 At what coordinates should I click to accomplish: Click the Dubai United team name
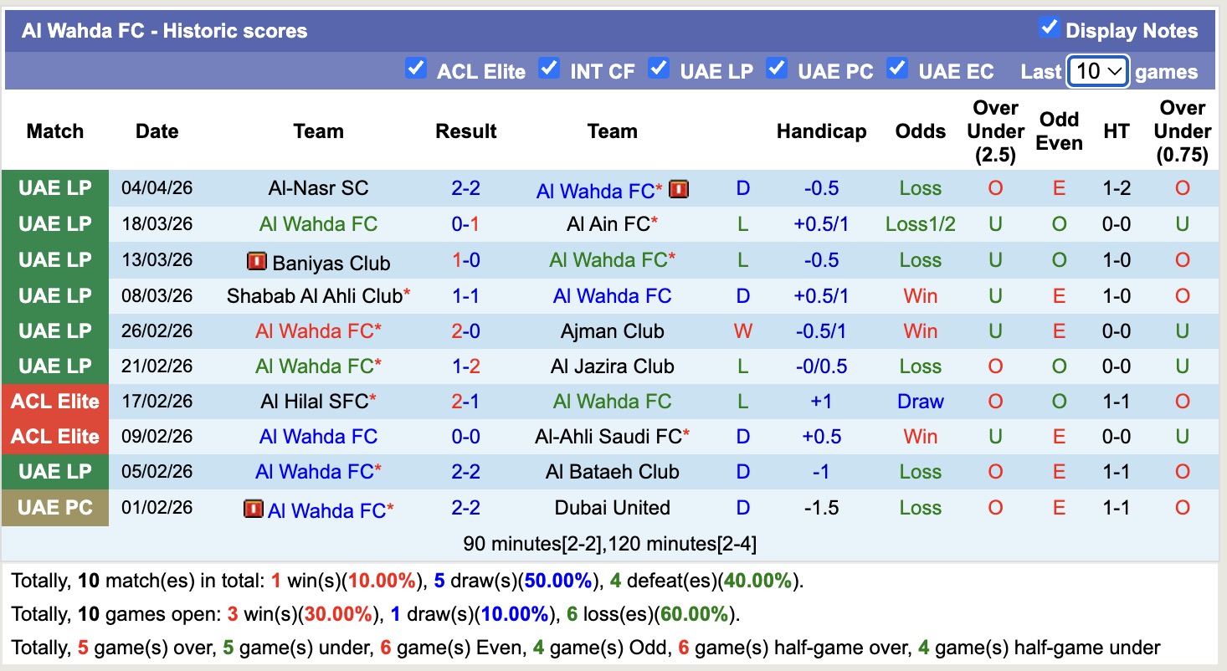[613, 507]
